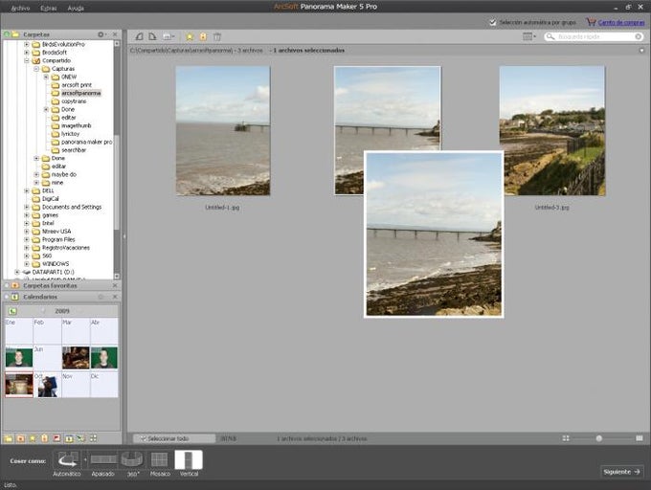Viewport: 651px width, 490px height.
Task: Click the folder tree vertical scrollbar
Action: [x=117, y=160]
